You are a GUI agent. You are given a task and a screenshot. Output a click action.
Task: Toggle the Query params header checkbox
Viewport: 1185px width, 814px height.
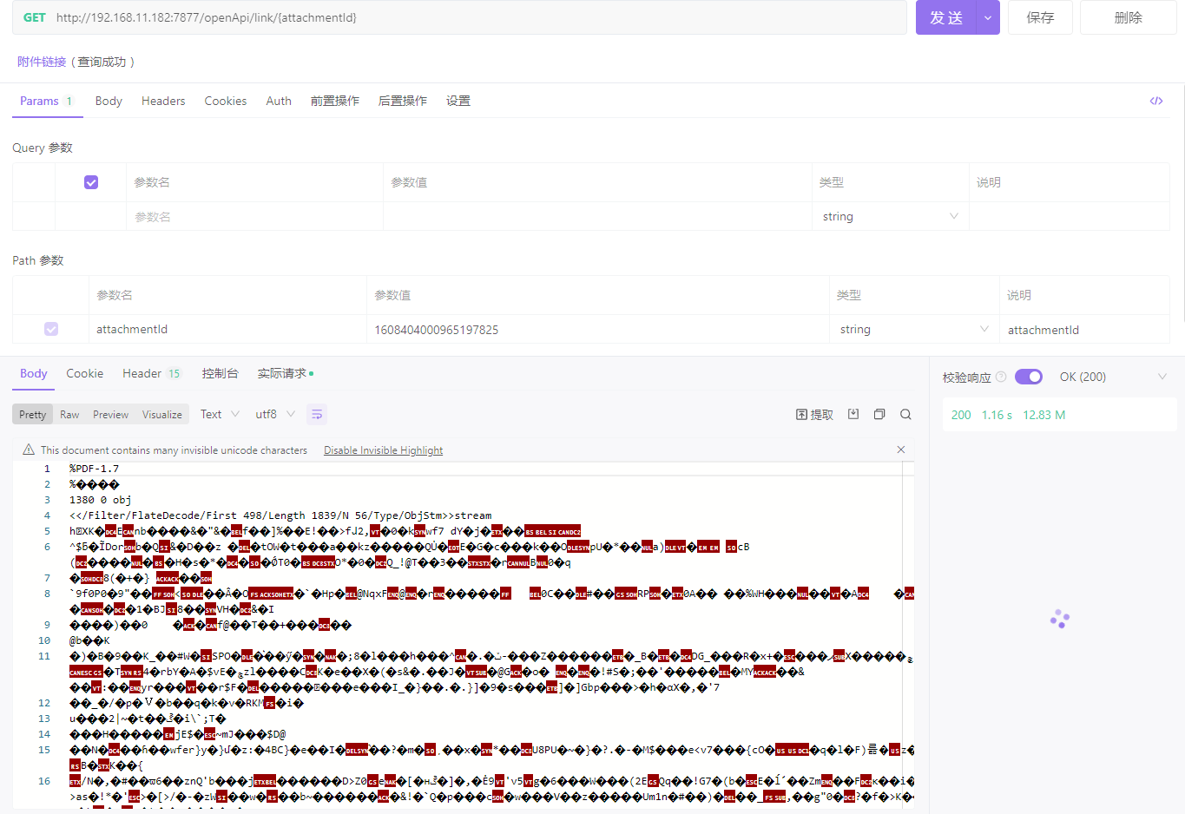tap(91, 182)
